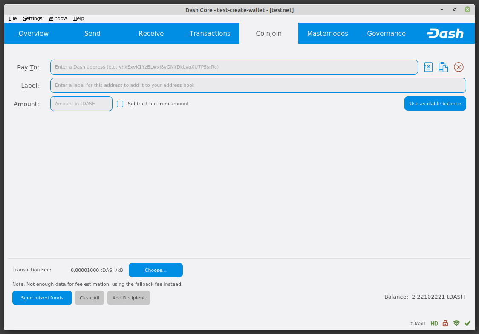Click the Dash logo in the toolbar
The width and height of the screenshot is (479, 334).
[445, 33]
